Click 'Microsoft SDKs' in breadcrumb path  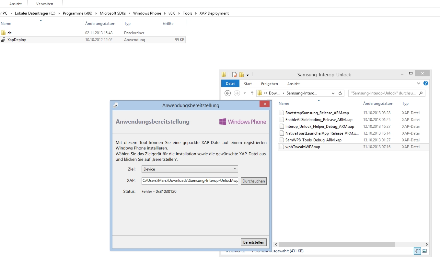coord(113,13)
